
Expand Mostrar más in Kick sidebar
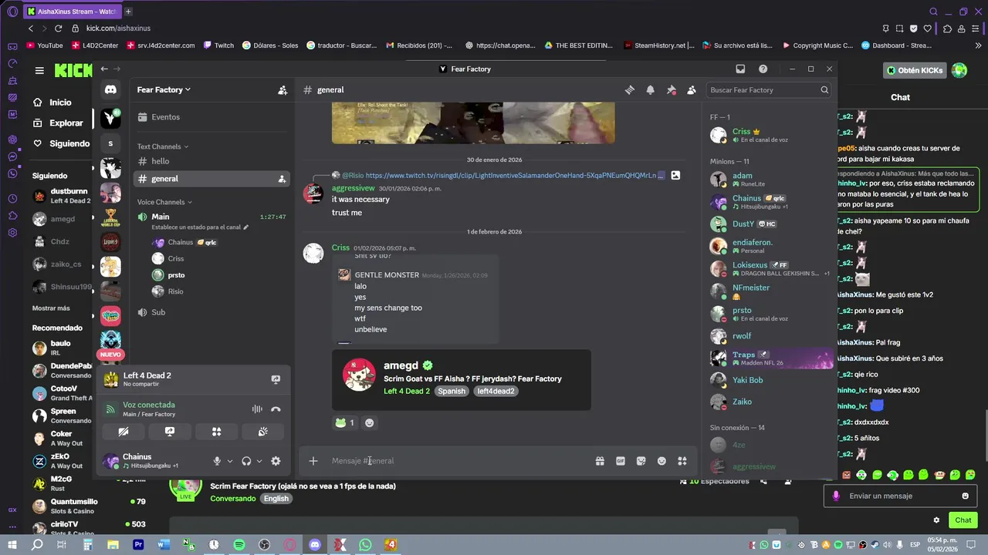pos(51,308)
